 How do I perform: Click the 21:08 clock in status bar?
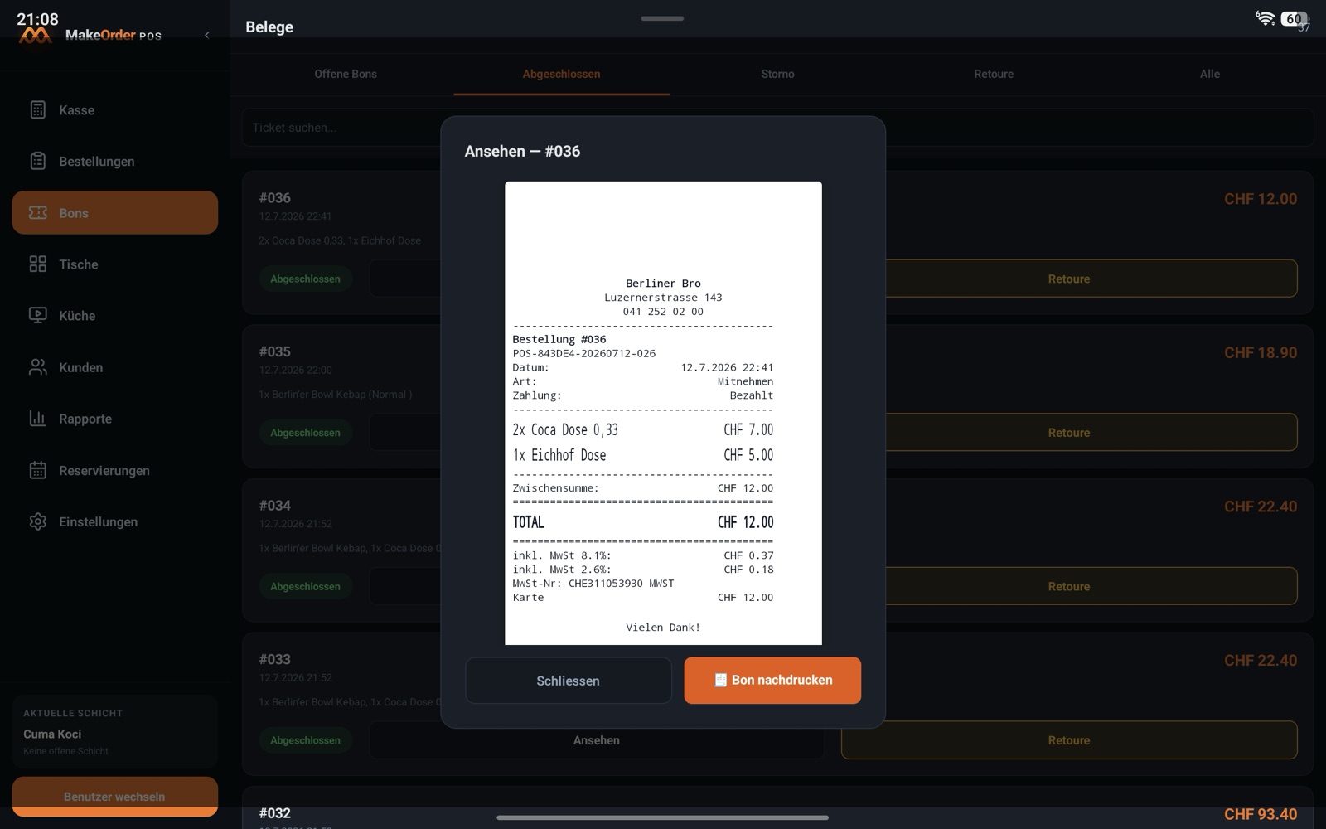(37, 18)
